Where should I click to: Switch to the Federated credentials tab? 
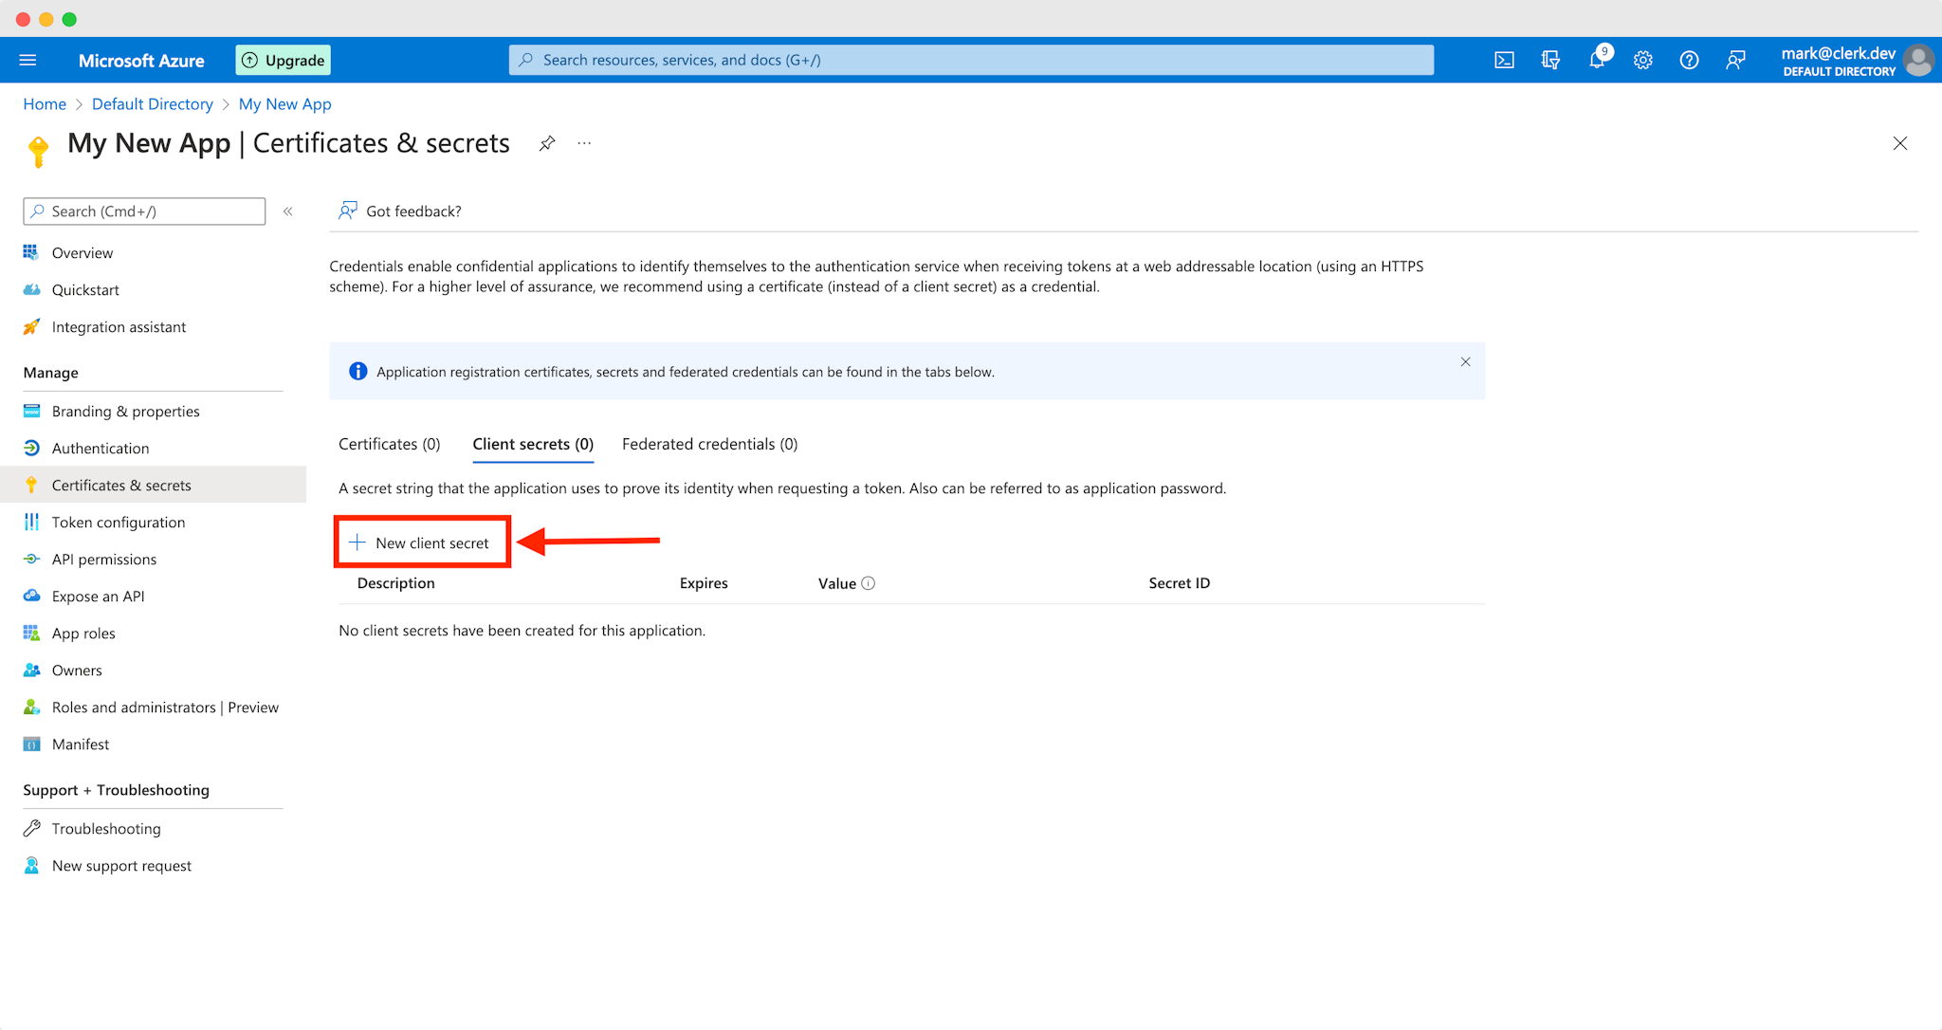pos(710,443)
